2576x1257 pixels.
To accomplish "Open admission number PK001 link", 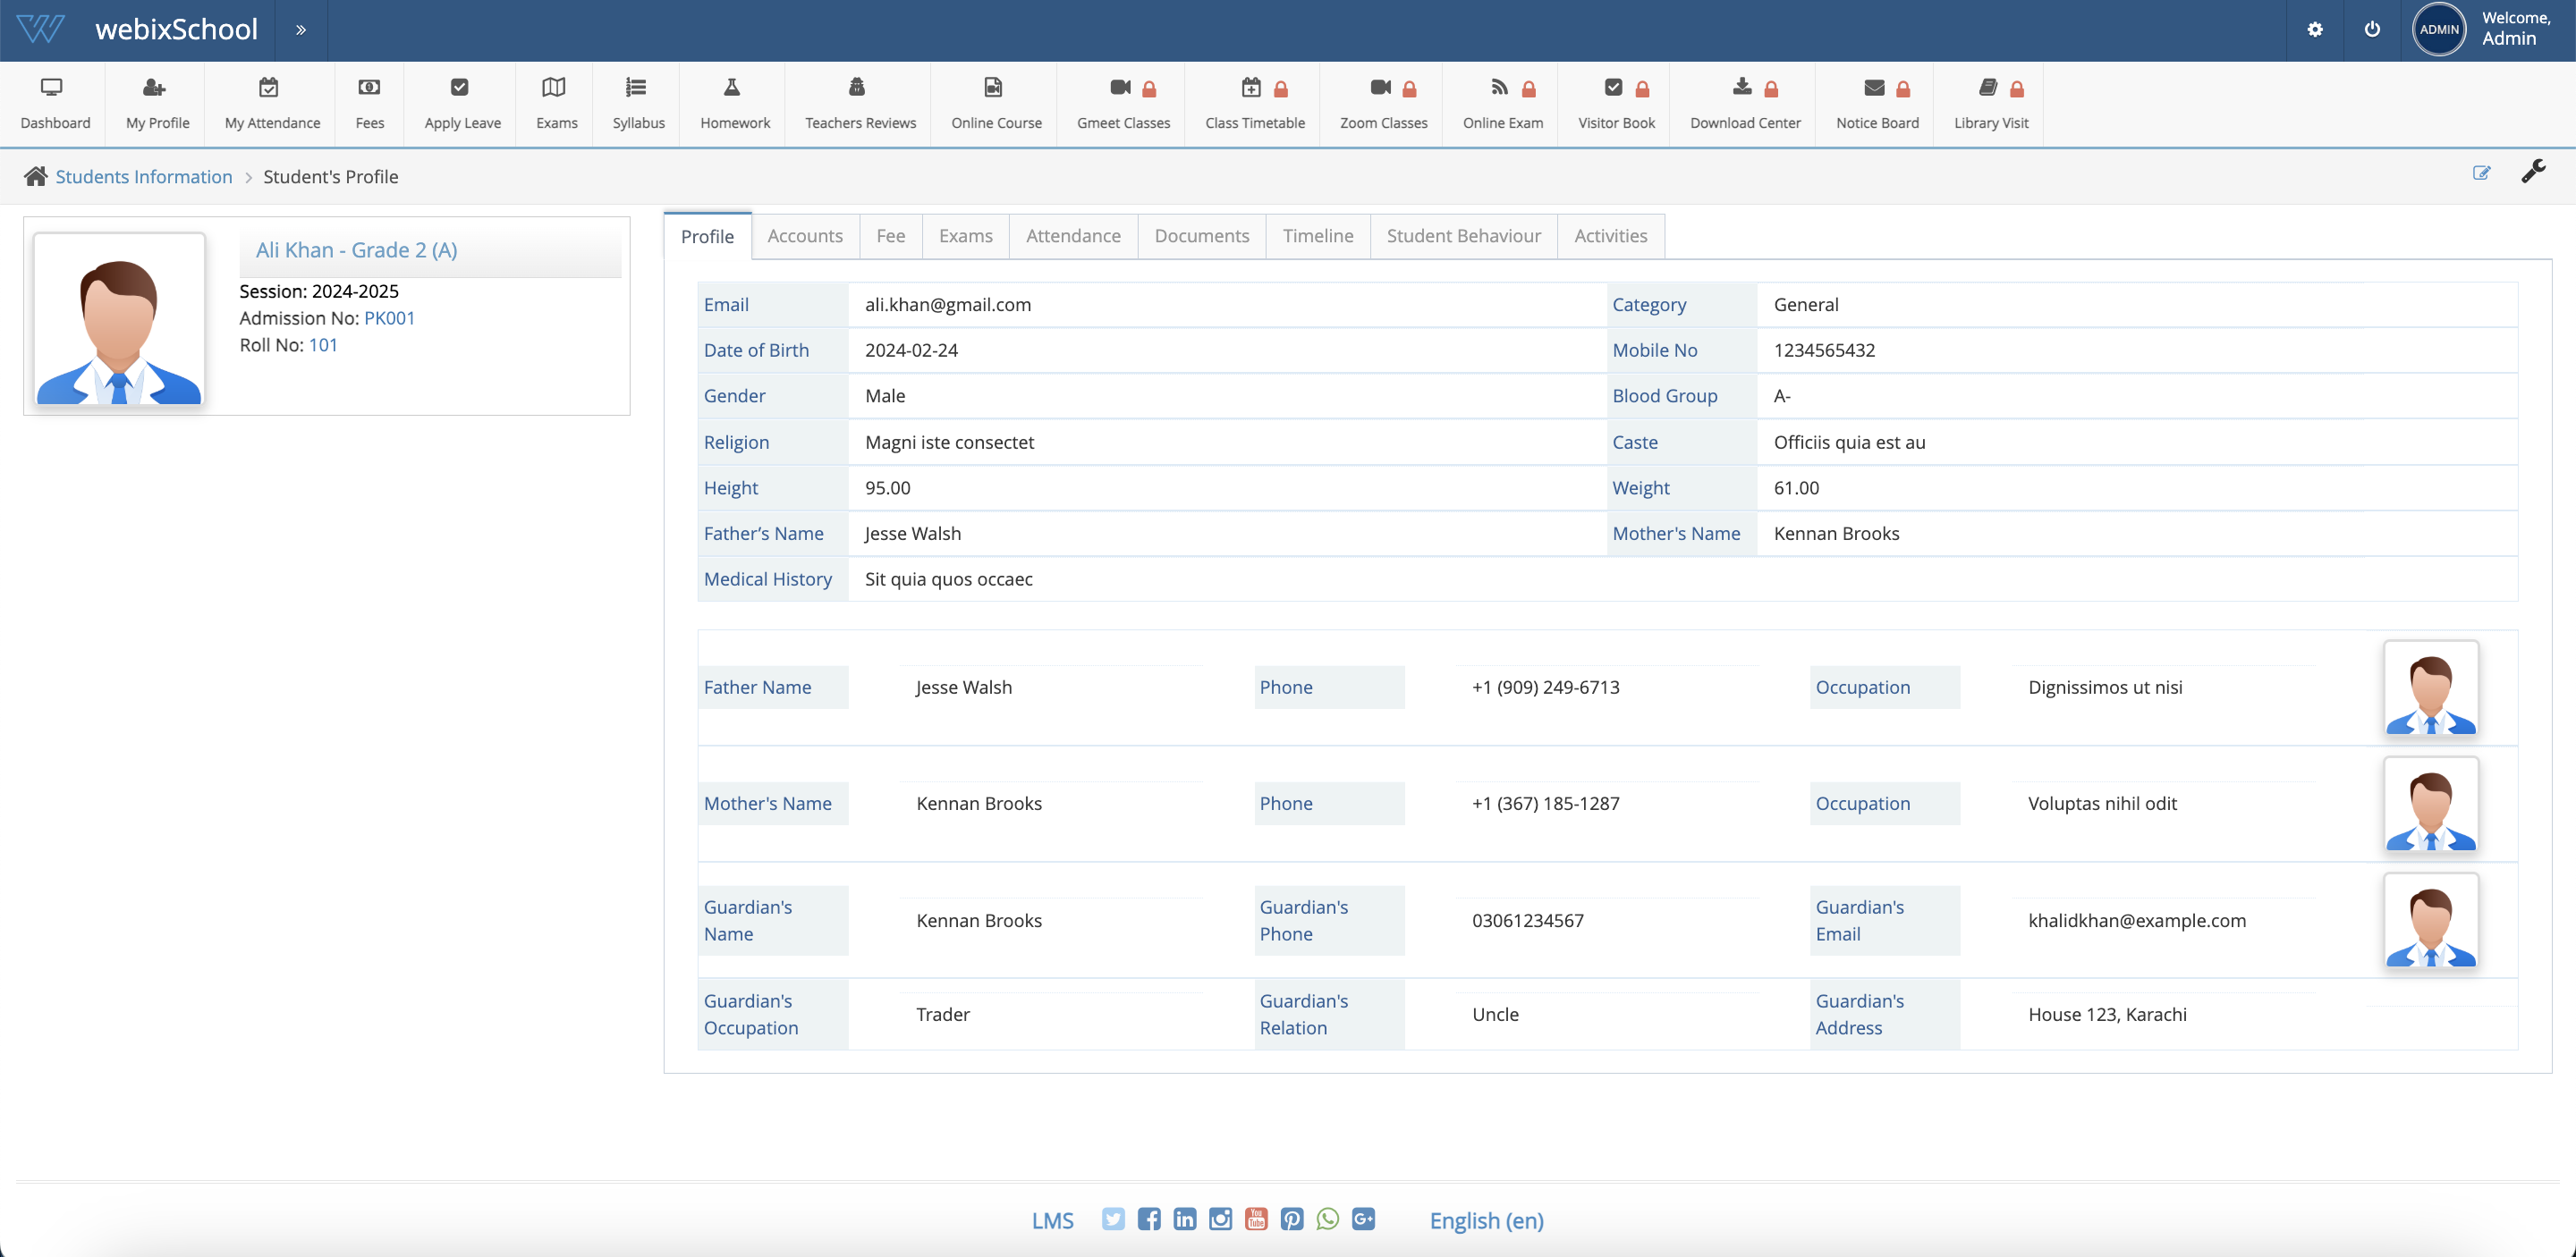I will coord(389,317).
